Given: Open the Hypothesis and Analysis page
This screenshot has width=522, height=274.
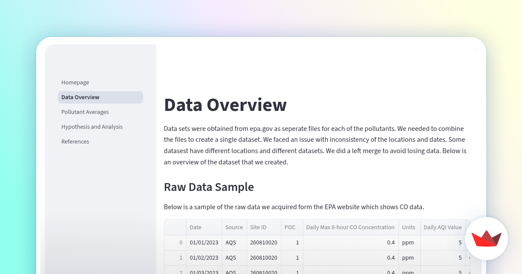Looking at the screenshot, I should pyautogui.click(x=100, y=127).
